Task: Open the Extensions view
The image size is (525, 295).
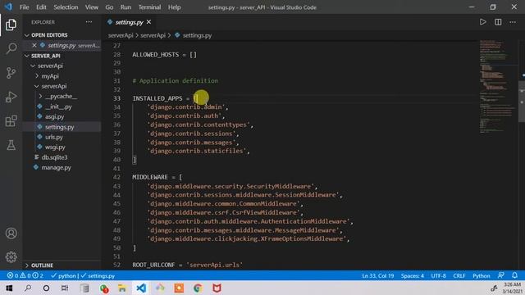Action: click(x=11, y=121)
